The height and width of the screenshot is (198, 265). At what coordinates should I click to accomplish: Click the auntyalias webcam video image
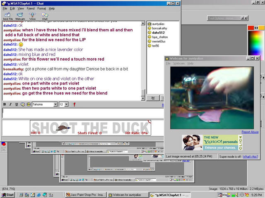212,98
